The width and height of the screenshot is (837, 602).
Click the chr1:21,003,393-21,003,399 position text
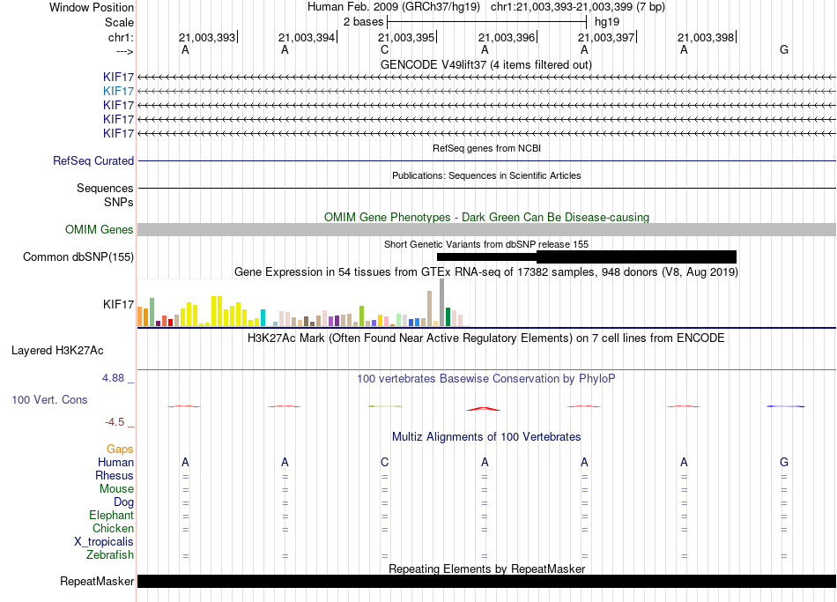click(578, 7)
